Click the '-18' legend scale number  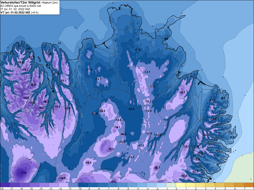pyautogui.click(x=2, y=188)
